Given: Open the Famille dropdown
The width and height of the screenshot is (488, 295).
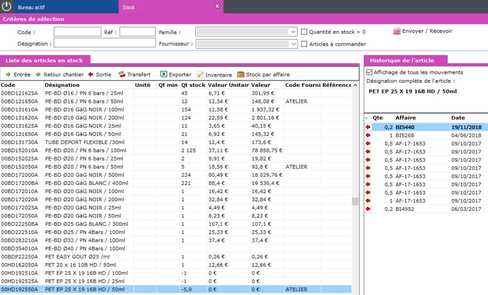Looking at the screenshot, I should coord(294,32).
